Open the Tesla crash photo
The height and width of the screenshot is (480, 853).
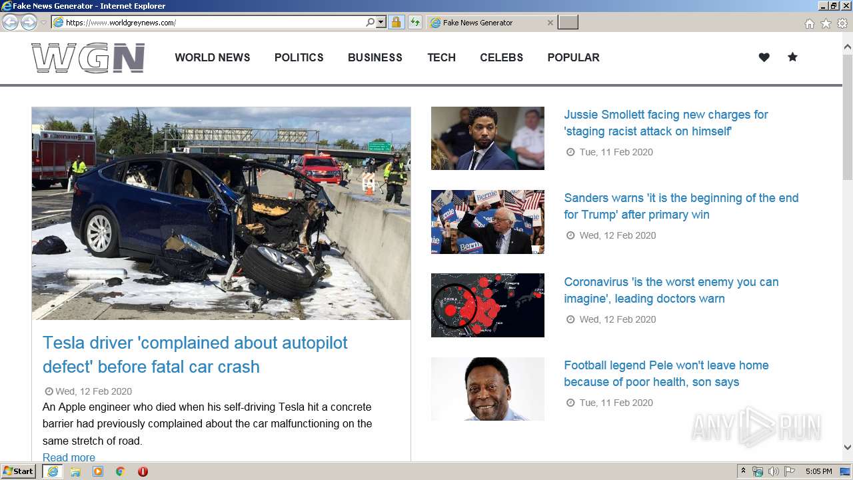click(x=221, y=213)
